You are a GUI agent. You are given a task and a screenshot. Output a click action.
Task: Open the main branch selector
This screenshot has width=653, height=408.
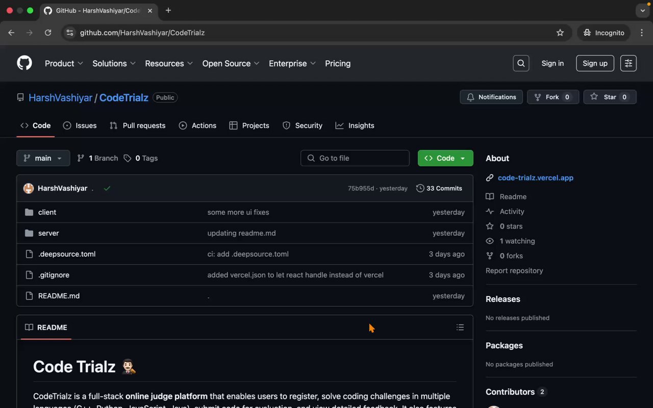[x=43, y=158]
